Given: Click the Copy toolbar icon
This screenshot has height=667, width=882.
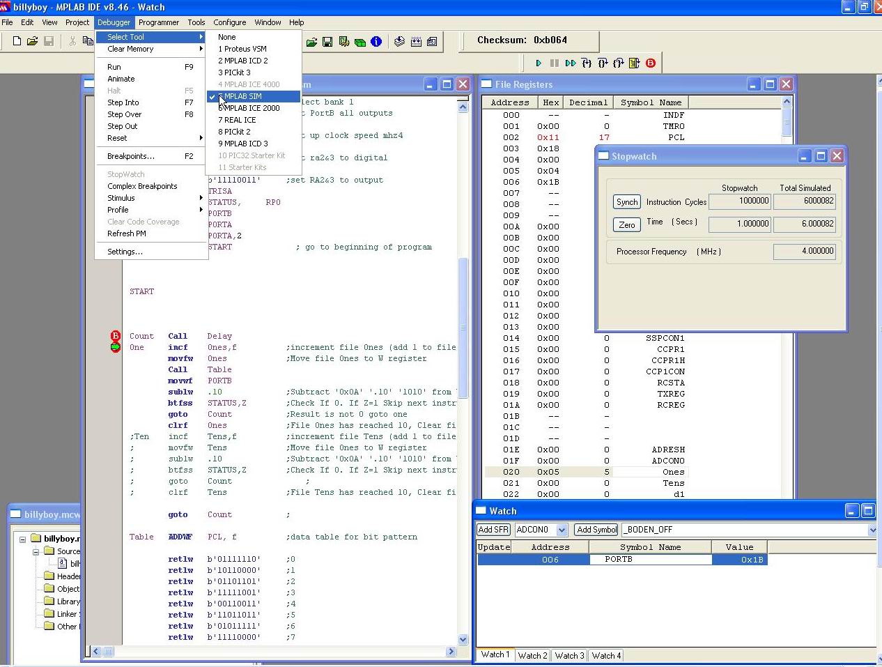Looking at the screenshot, I should point(88,42).
